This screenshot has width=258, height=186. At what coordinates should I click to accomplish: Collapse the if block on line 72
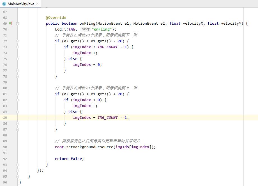click(17, 41)
